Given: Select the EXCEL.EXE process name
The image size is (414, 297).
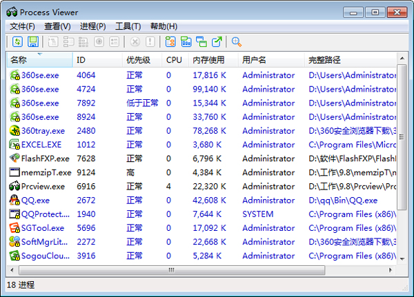Looking at the screenshot, I should (x=41, y=145).
